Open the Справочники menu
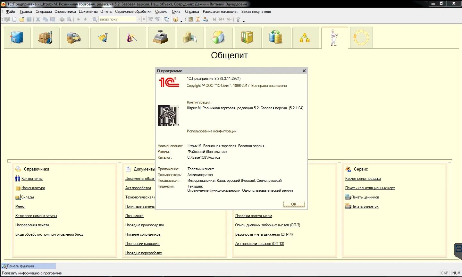Viewport: 462px width, 277px height. coord(65,12)
